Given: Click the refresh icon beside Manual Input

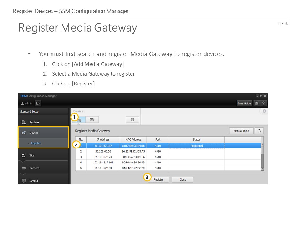Looking at the screenshot, I should (x=259, y=131).
